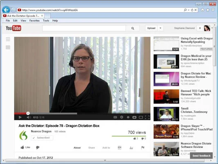Report video with the flag icon

coord(143,148)
